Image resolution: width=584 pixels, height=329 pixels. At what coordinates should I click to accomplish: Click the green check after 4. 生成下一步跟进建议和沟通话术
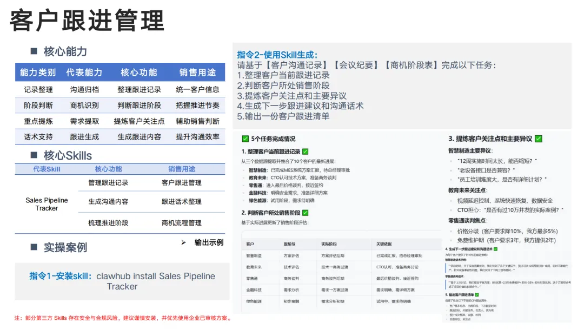[496, 249]
